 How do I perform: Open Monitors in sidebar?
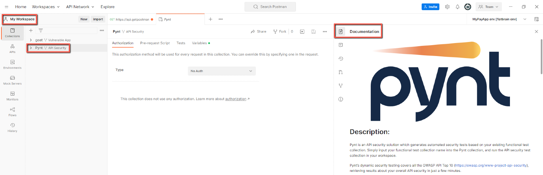click(12, 96)
